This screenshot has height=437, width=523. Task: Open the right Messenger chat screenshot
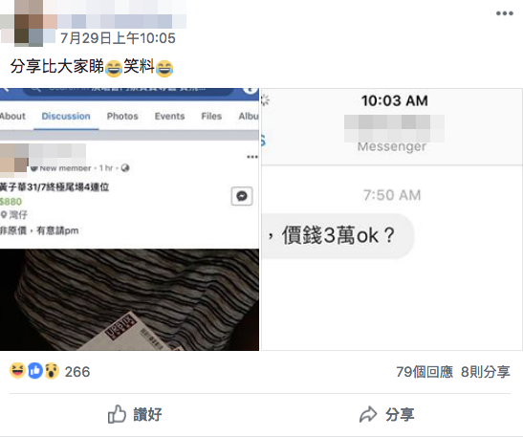392,219
